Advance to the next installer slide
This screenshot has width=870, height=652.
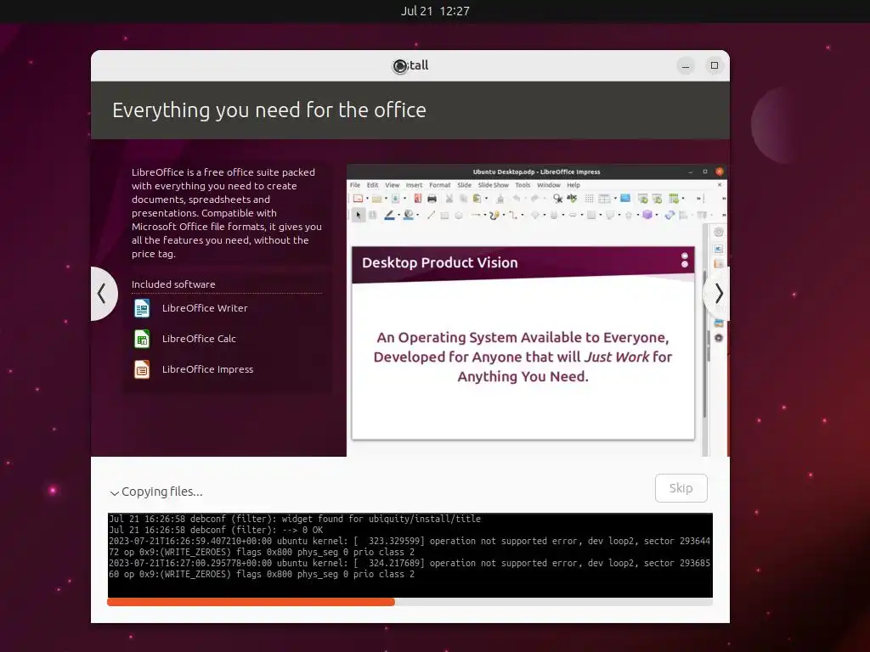[717, 293]
